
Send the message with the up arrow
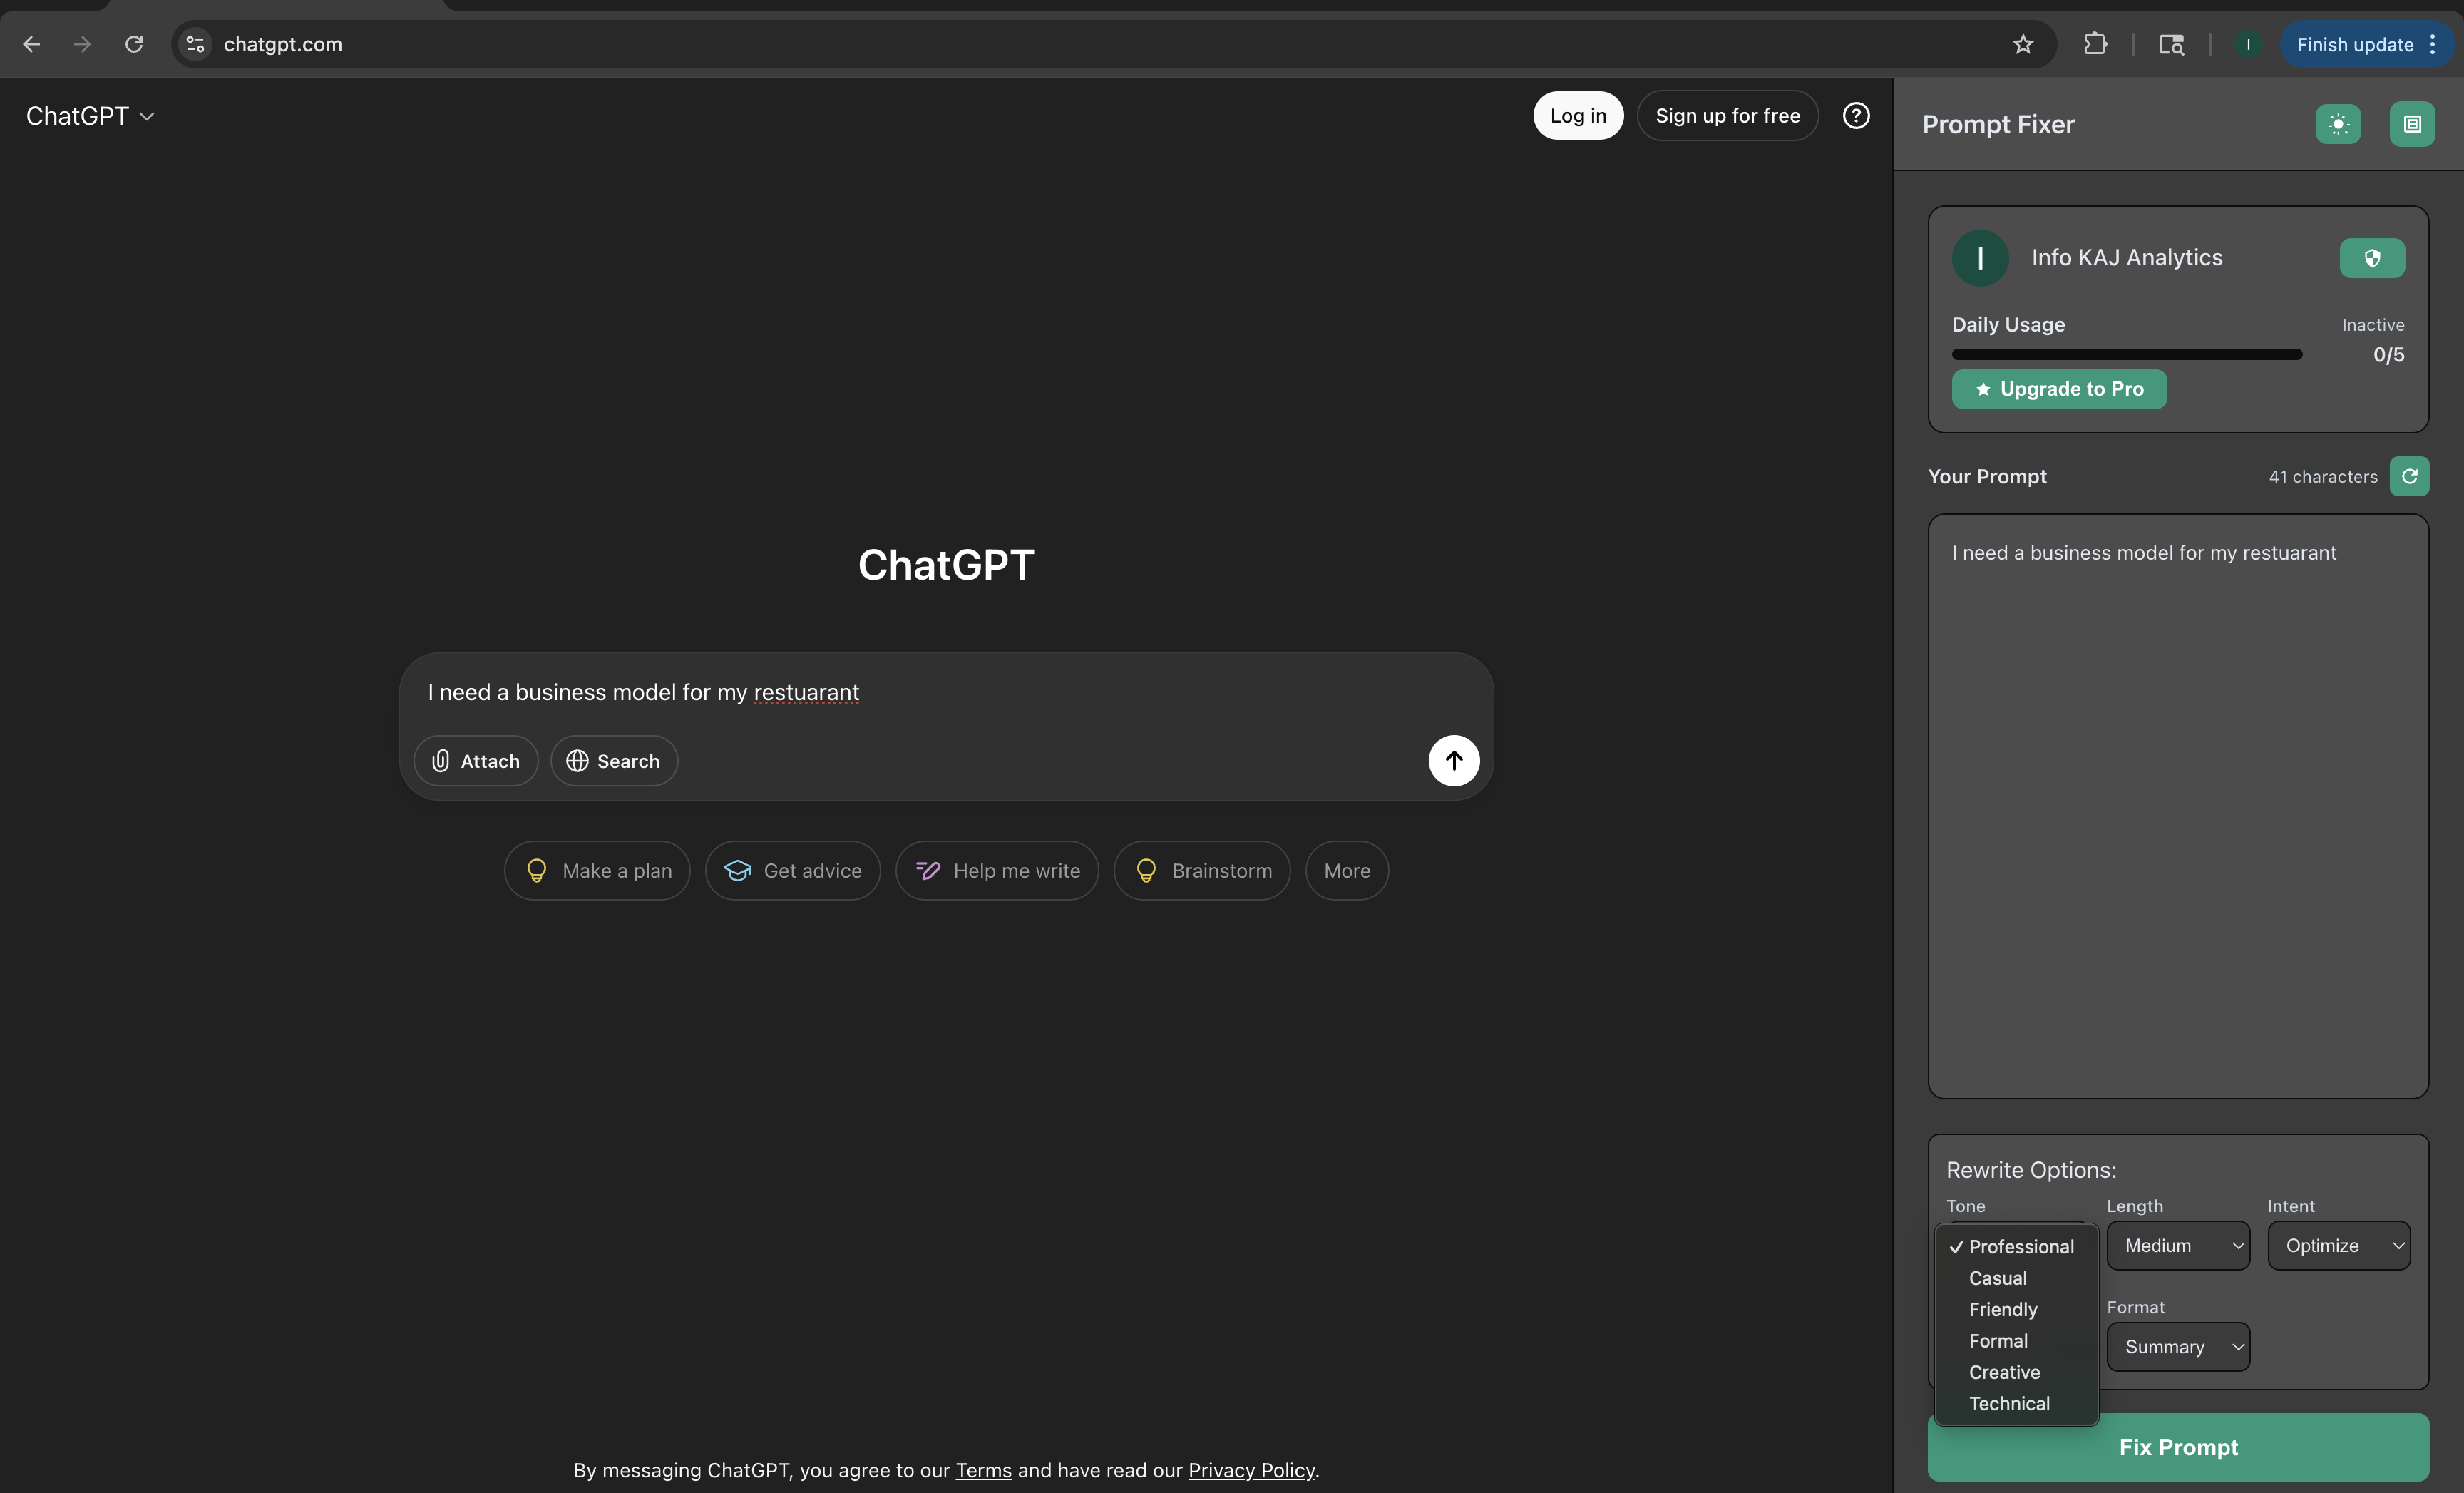(x=1454, y=761)
